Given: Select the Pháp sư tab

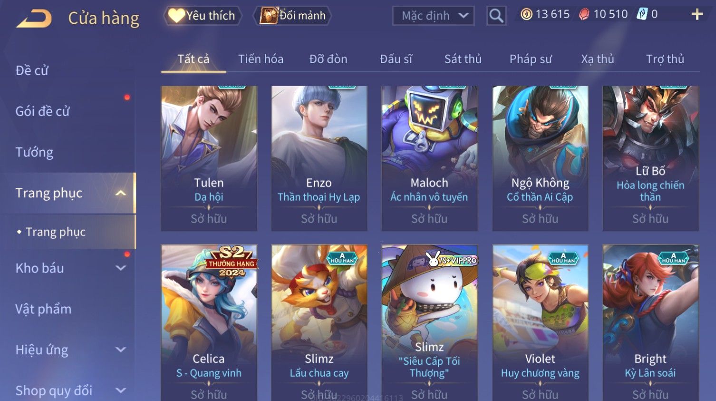Looking at the screenshot, I should click(531, 59).
